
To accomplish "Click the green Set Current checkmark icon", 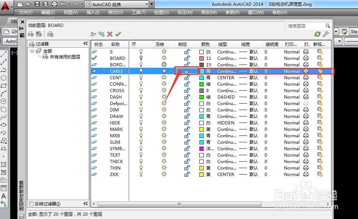I will coord(118,34).
